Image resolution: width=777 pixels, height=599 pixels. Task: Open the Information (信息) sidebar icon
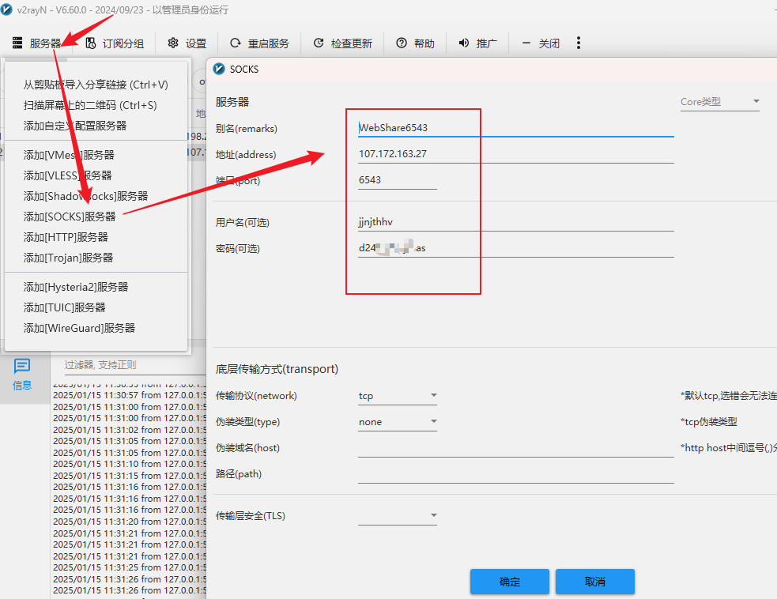[22, 366]
